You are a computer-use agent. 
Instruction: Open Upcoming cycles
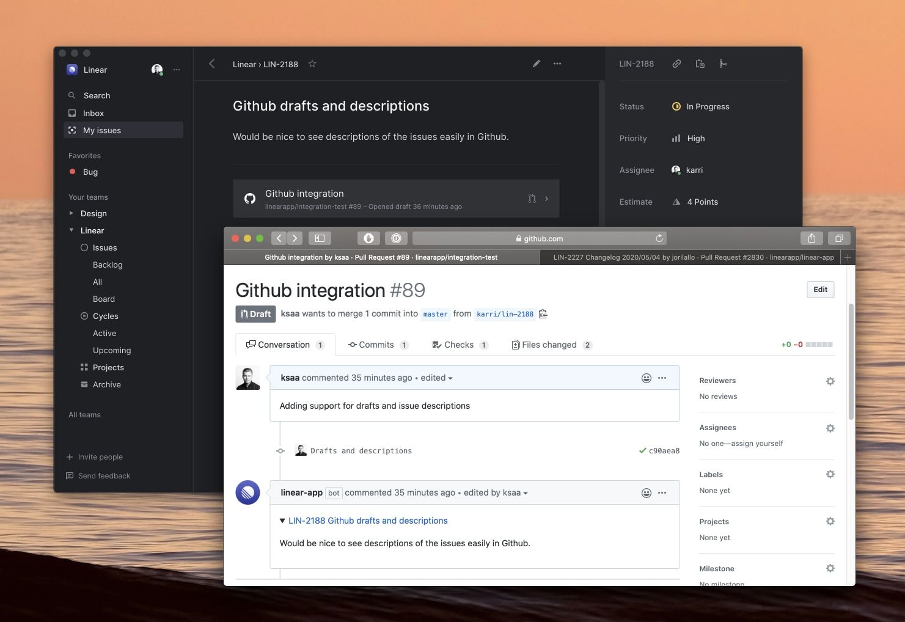[112, 350]
